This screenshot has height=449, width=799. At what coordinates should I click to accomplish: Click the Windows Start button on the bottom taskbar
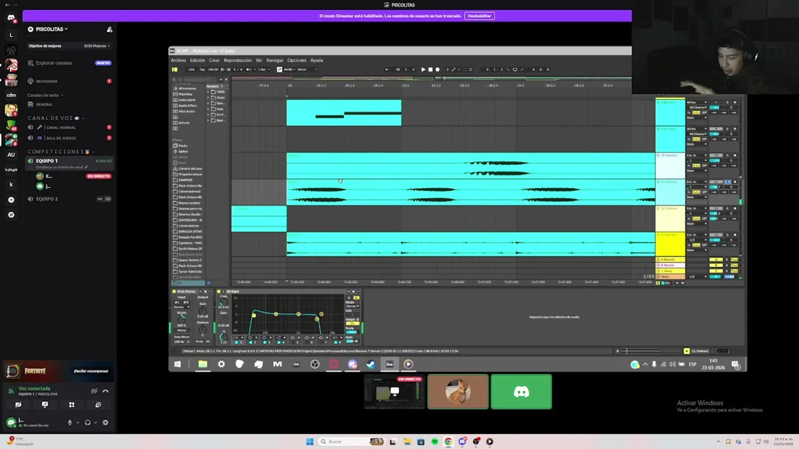[310, 442]
